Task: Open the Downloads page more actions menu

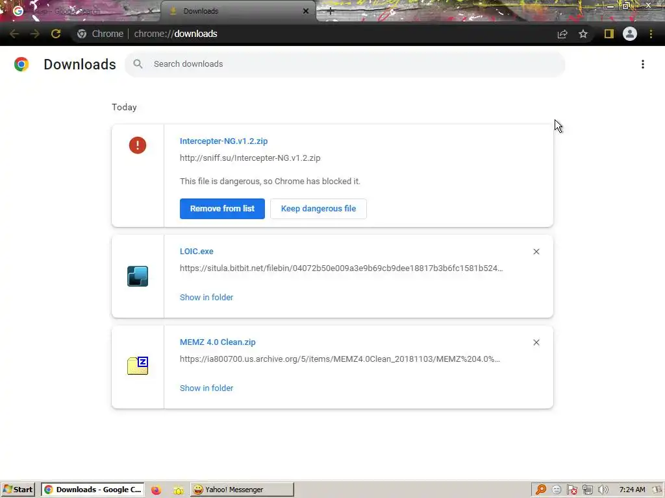Action: [643, 64]
